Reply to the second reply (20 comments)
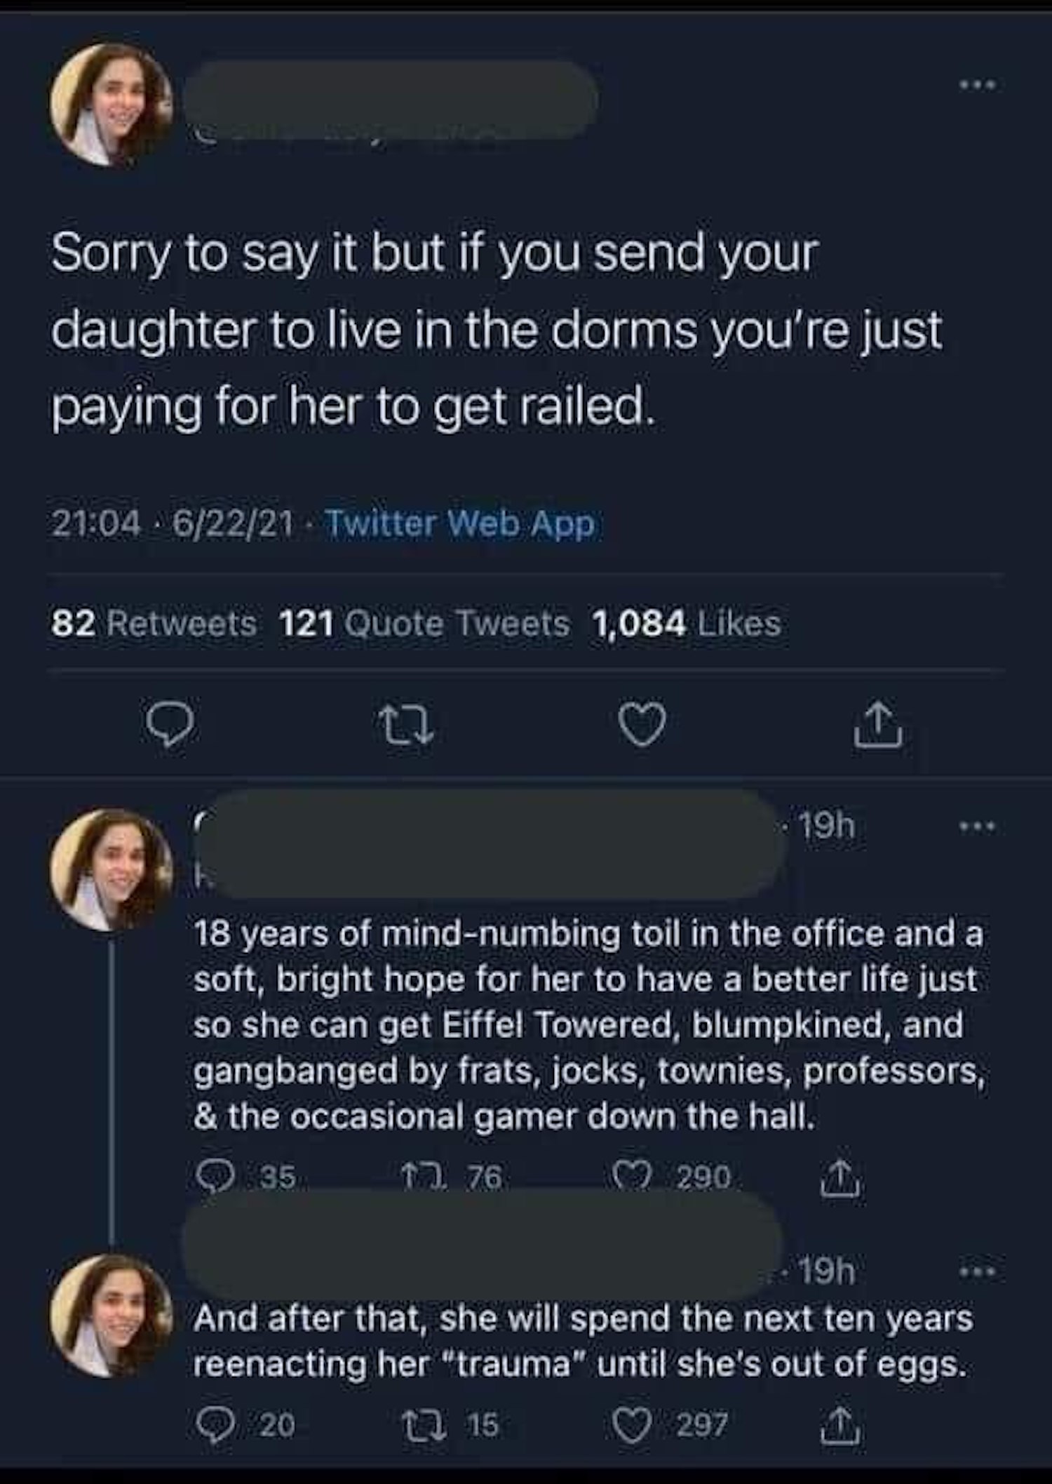The width and height of the screenshot is (1052, 1484). pyautogui.click(x=211, y=1424)
